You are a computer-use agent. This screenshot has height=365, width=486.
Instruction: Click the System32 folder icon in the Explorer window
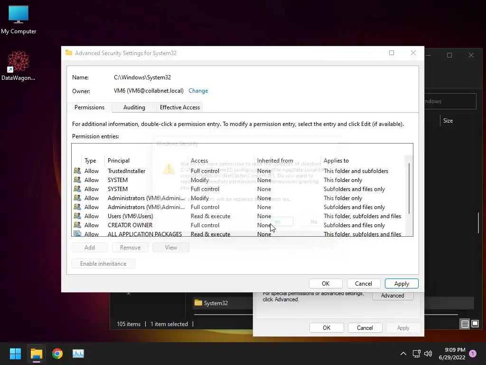pyautogui.click(x=198, y=303)
